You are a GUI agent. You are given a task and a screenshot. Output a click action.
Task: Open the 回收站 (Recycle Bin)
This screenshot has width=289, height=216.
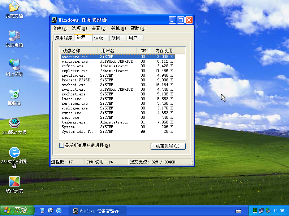(14, 94)
